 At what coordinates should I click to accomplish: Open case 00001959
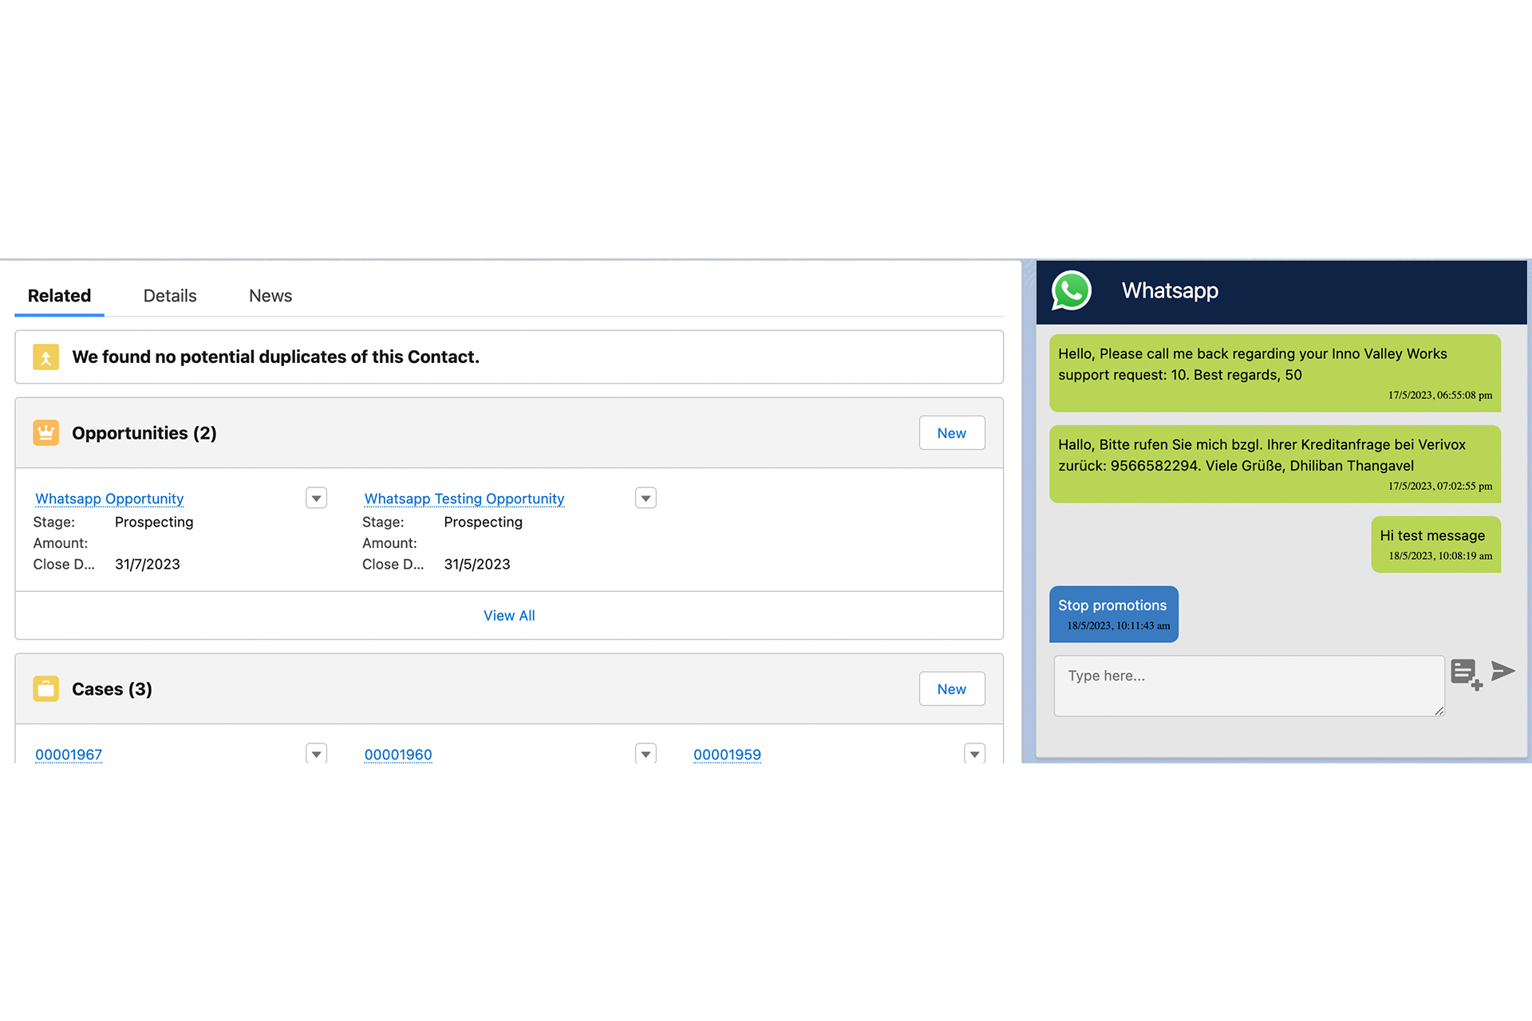(727, 755)
